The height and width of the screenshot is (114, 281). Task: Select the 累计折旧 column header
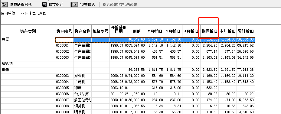click(x=246, y=31)
